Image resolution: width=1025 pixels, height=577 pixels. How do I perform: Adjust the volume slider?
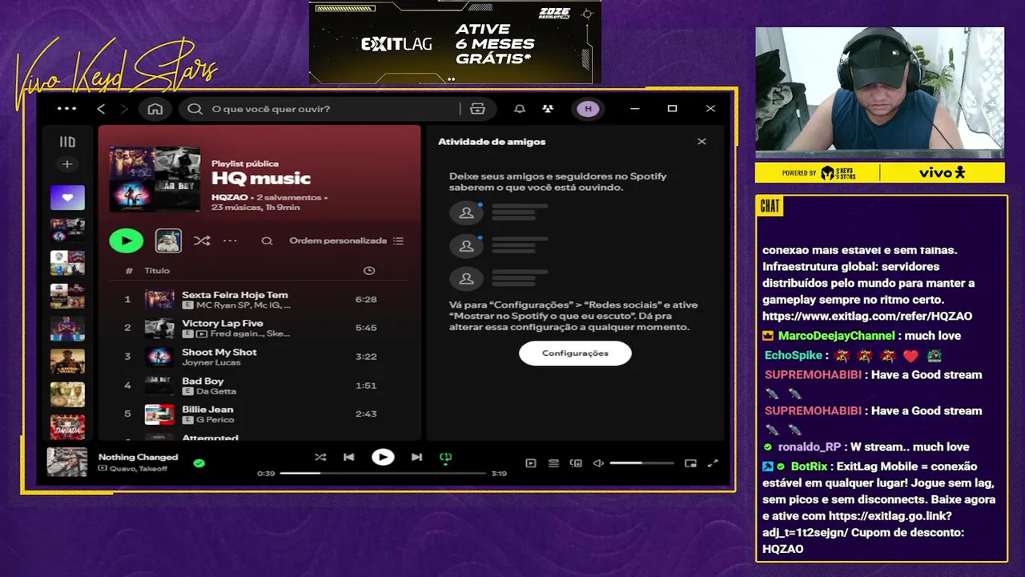[x=641, y=463]
